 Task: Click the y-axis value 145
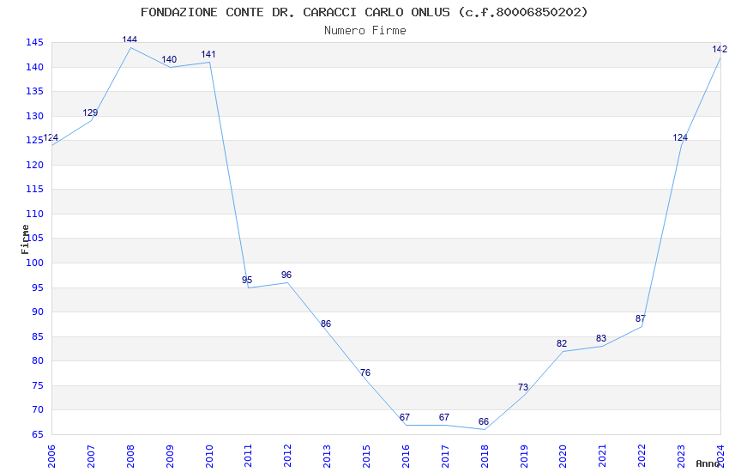click(34, 43)
